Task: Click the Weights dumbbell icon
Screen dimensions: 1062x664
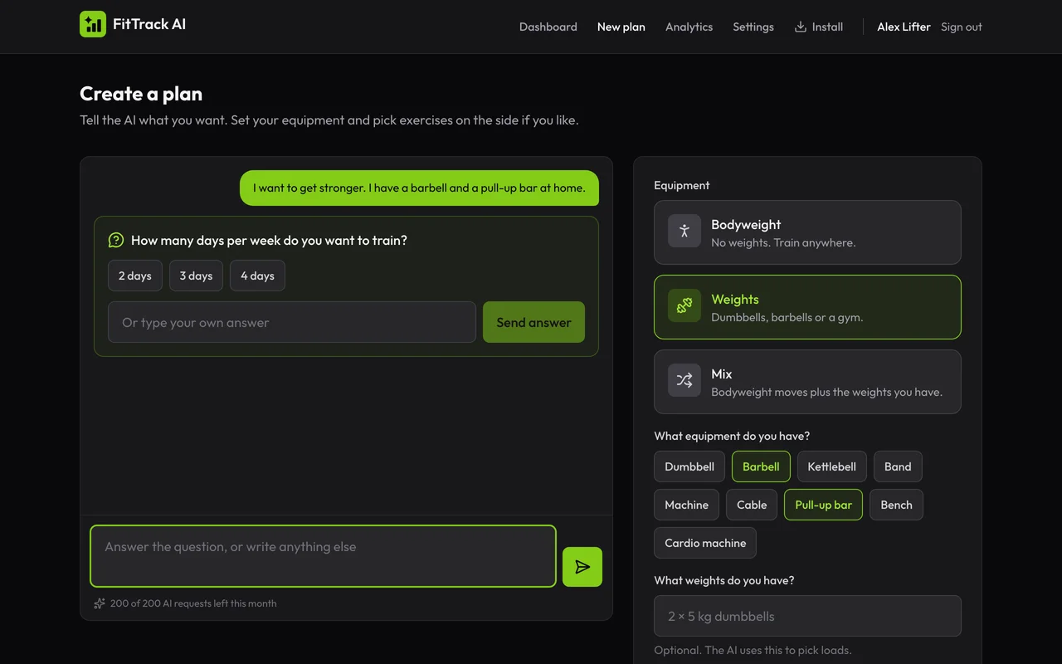Action: [x=684, y=306]
